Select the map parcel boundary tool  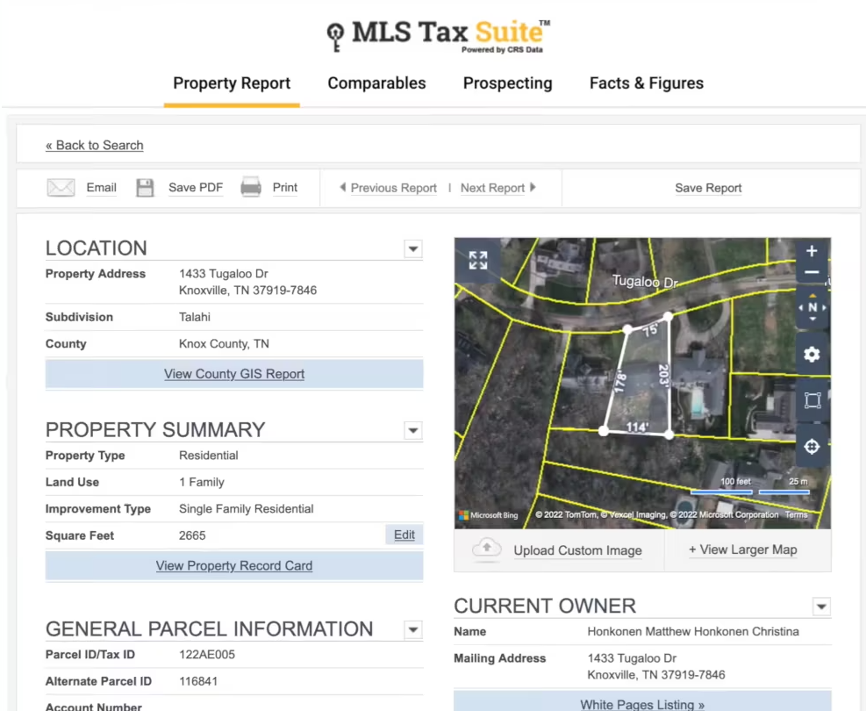[x=812, y=400]
